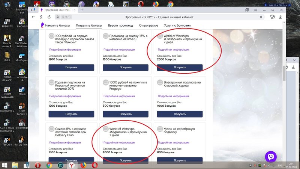
Task: Open the browser downloads arrow icon
Action: [x=280, y=17]
